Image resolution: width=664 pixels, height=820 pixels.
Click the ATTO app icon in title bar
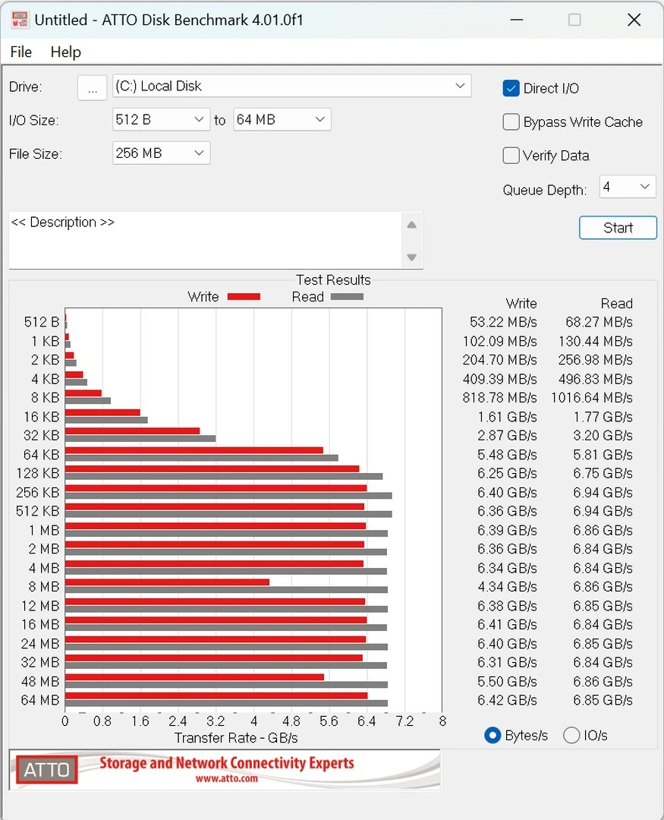20,20
